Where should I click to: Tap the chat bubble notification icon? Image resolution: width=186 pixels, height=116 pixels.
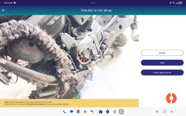[15, 3]
